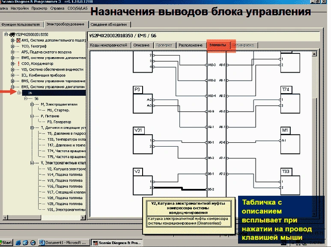Switch to the Коды неисправностей tab
Screen dimensions: 331x247
point(108,45)
